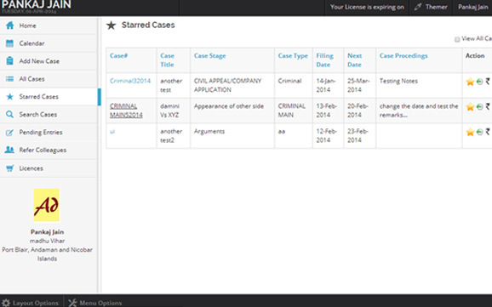Open Licences menu item
Image resolution: width=492 pixels, height=307 pixels.
tap(49, 168)
